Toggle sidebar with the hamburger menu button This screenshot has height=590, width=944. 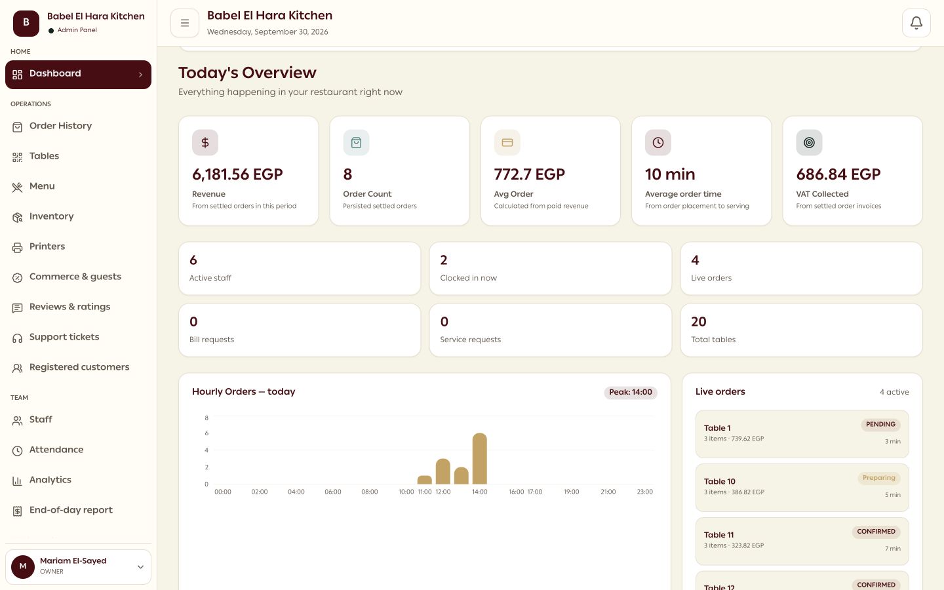[x=185, y=23]
